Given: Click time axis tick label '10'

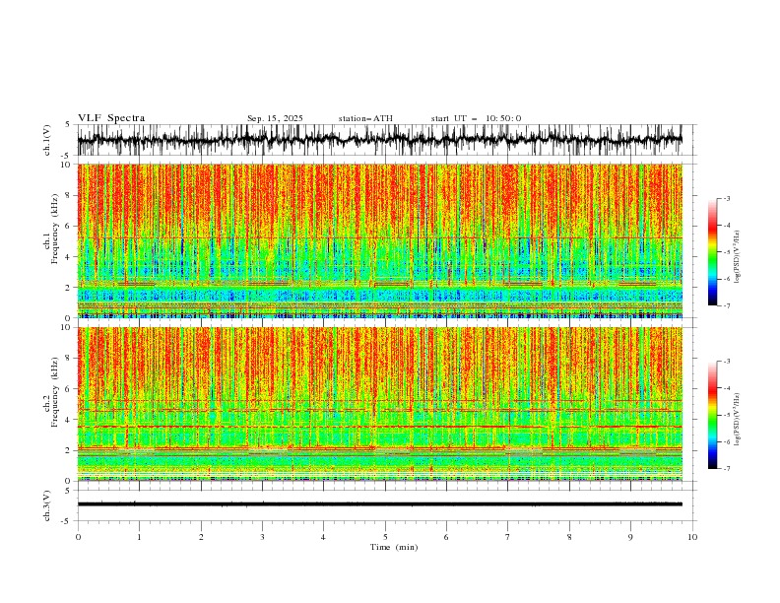Looking at the screenshot, I should pyautogui.click(x=692, y=537).
